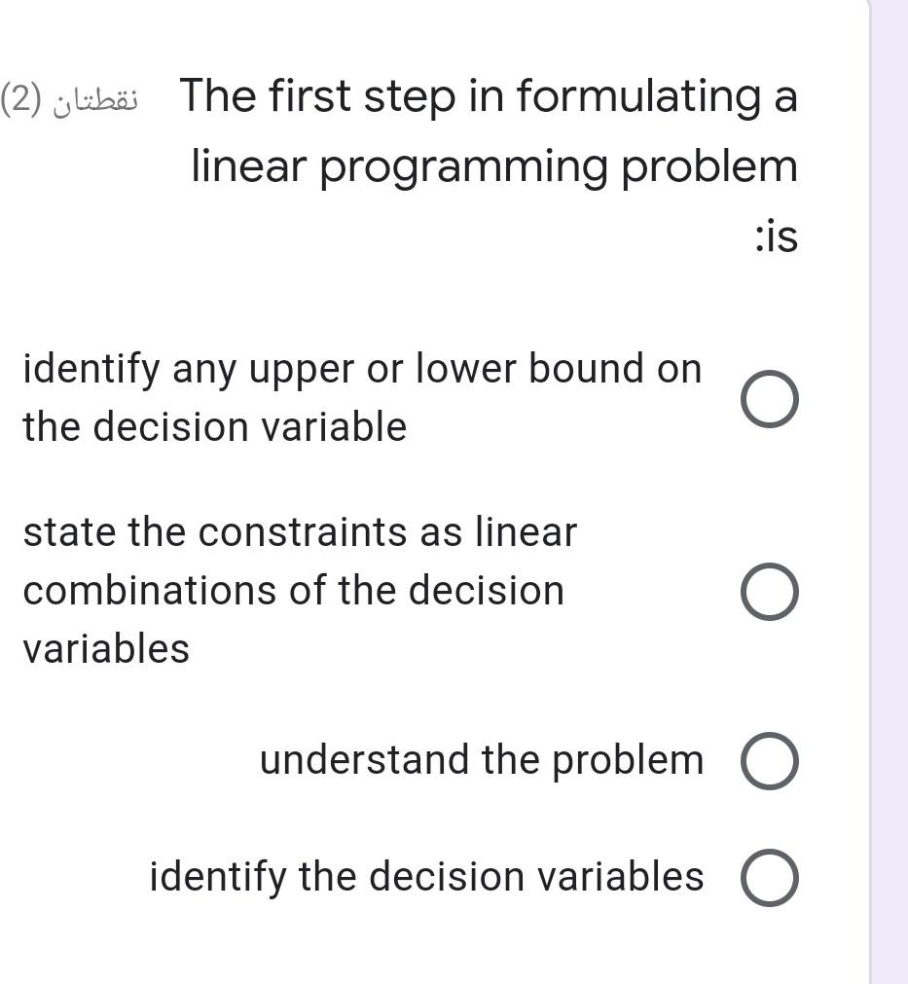Click the 'identify the decision variables' label text
Image resolution: width=908 pixels, height=984 pixels.
426,877
